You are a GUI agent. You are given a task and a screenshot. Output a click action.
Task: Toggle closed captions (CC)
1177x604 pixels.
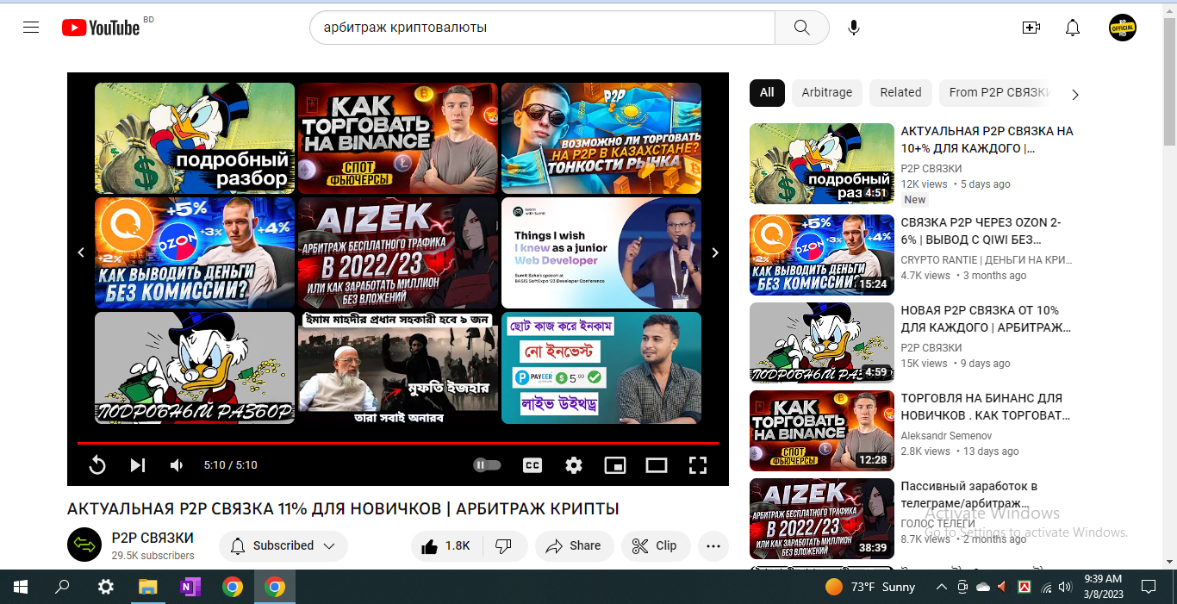(532, 465)
